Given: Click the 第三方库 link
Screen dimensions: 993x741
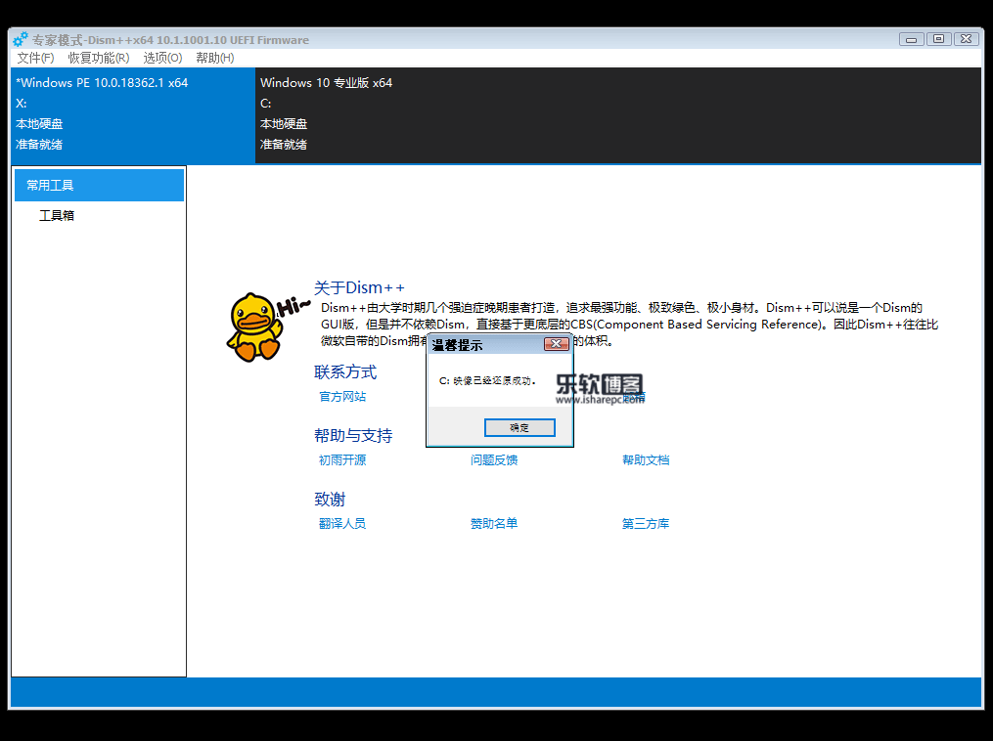Looking at the screenshot, I should tap(646, 524).
